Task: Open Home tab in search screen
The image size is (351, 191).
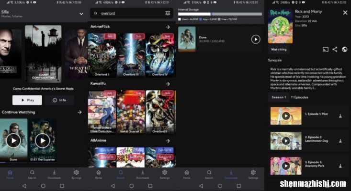Action: (x=99, y=174)
